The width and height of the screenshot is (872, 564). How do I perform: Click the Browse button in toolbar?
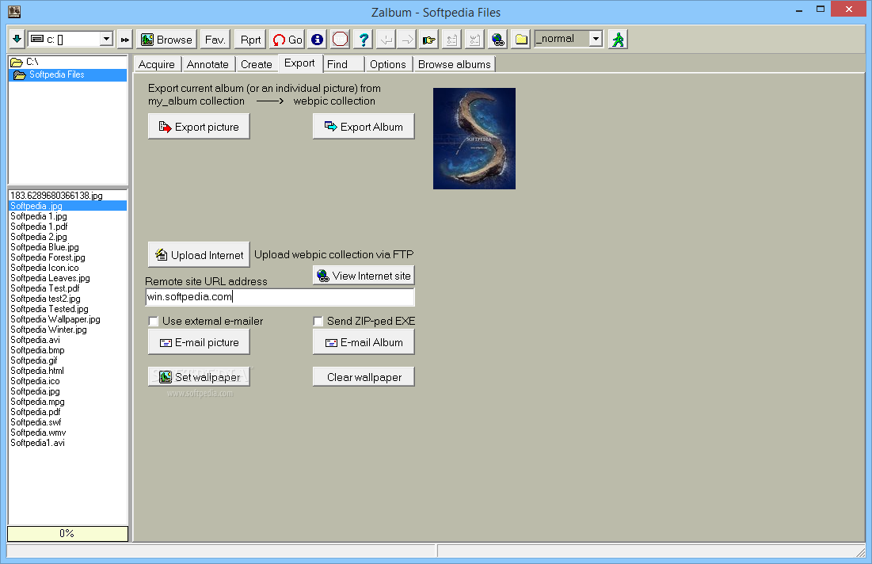[x=167, y=40]
